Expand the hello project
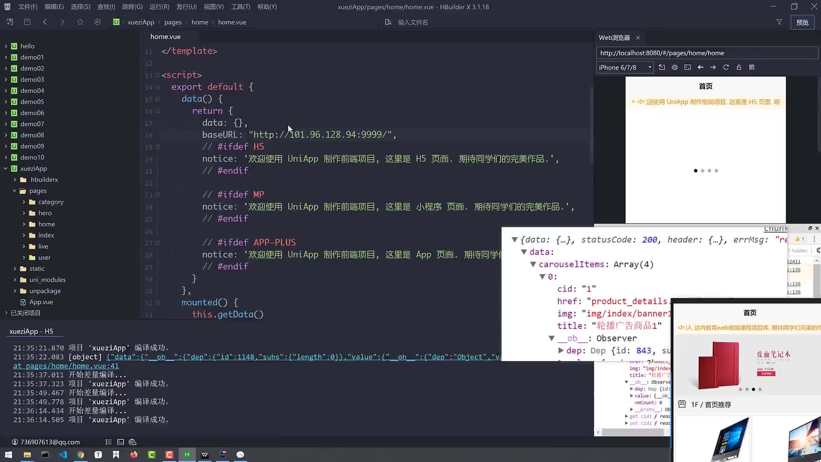Screen dimensions: 821x462 coord(6,46)
